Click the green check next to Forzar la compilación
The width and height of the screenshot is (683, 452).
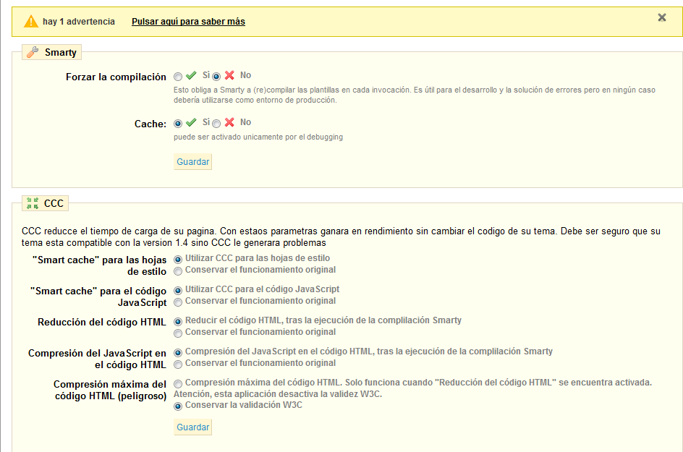[x=190, y=74]
